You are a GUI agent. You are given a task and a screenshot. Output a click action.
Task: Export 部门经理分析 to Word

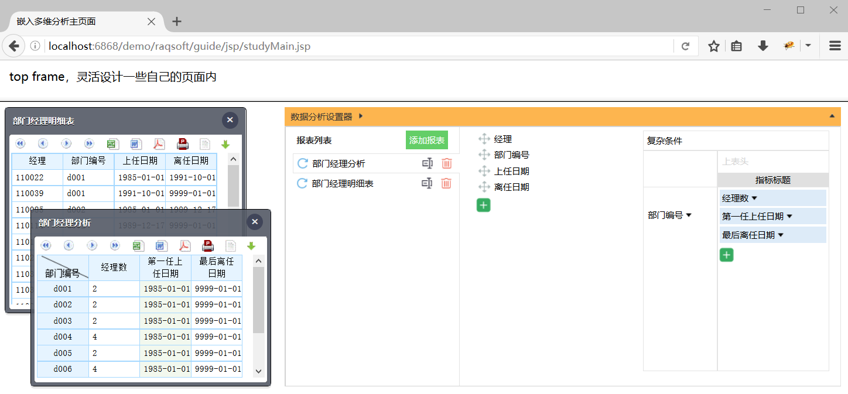tap(162, 245)
